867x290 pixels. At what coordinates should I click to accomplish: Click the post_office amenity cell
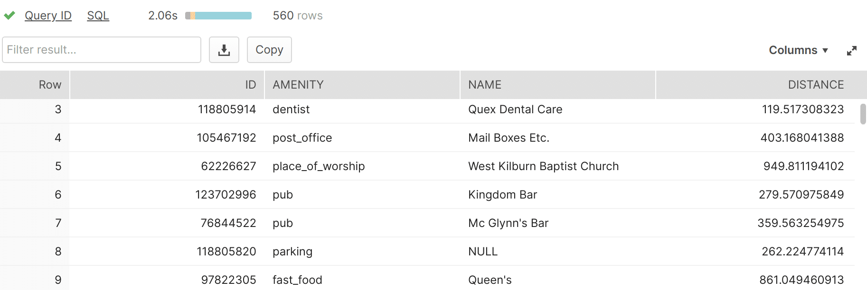[362, 138]
